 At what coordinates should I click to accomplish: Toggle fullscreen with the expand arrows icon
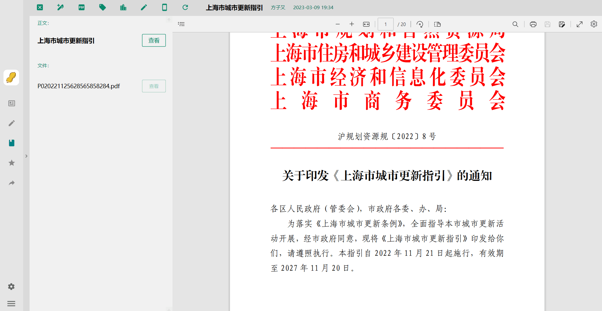(579, 24)
